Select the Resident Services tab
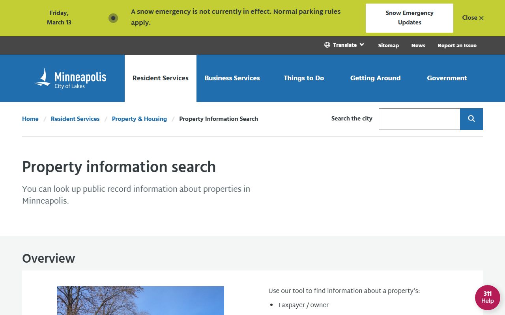Image resolution: width=505 pixels, height=315 pixels. 161,78
